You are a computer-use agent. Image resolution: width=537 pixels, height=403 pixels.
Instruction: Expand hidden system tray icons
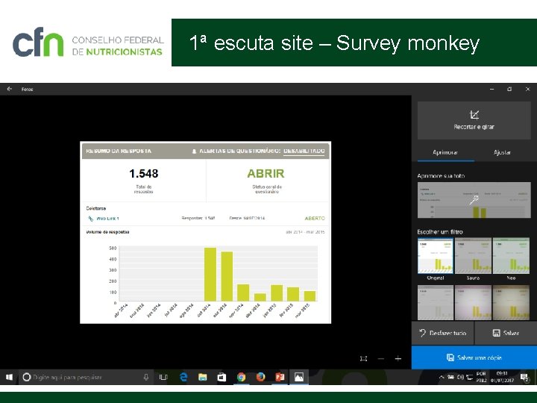click(x=442, y=377)
